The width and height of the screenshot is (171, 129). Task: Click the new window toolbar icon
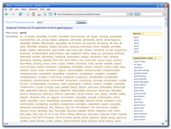(x=50, y=14)
